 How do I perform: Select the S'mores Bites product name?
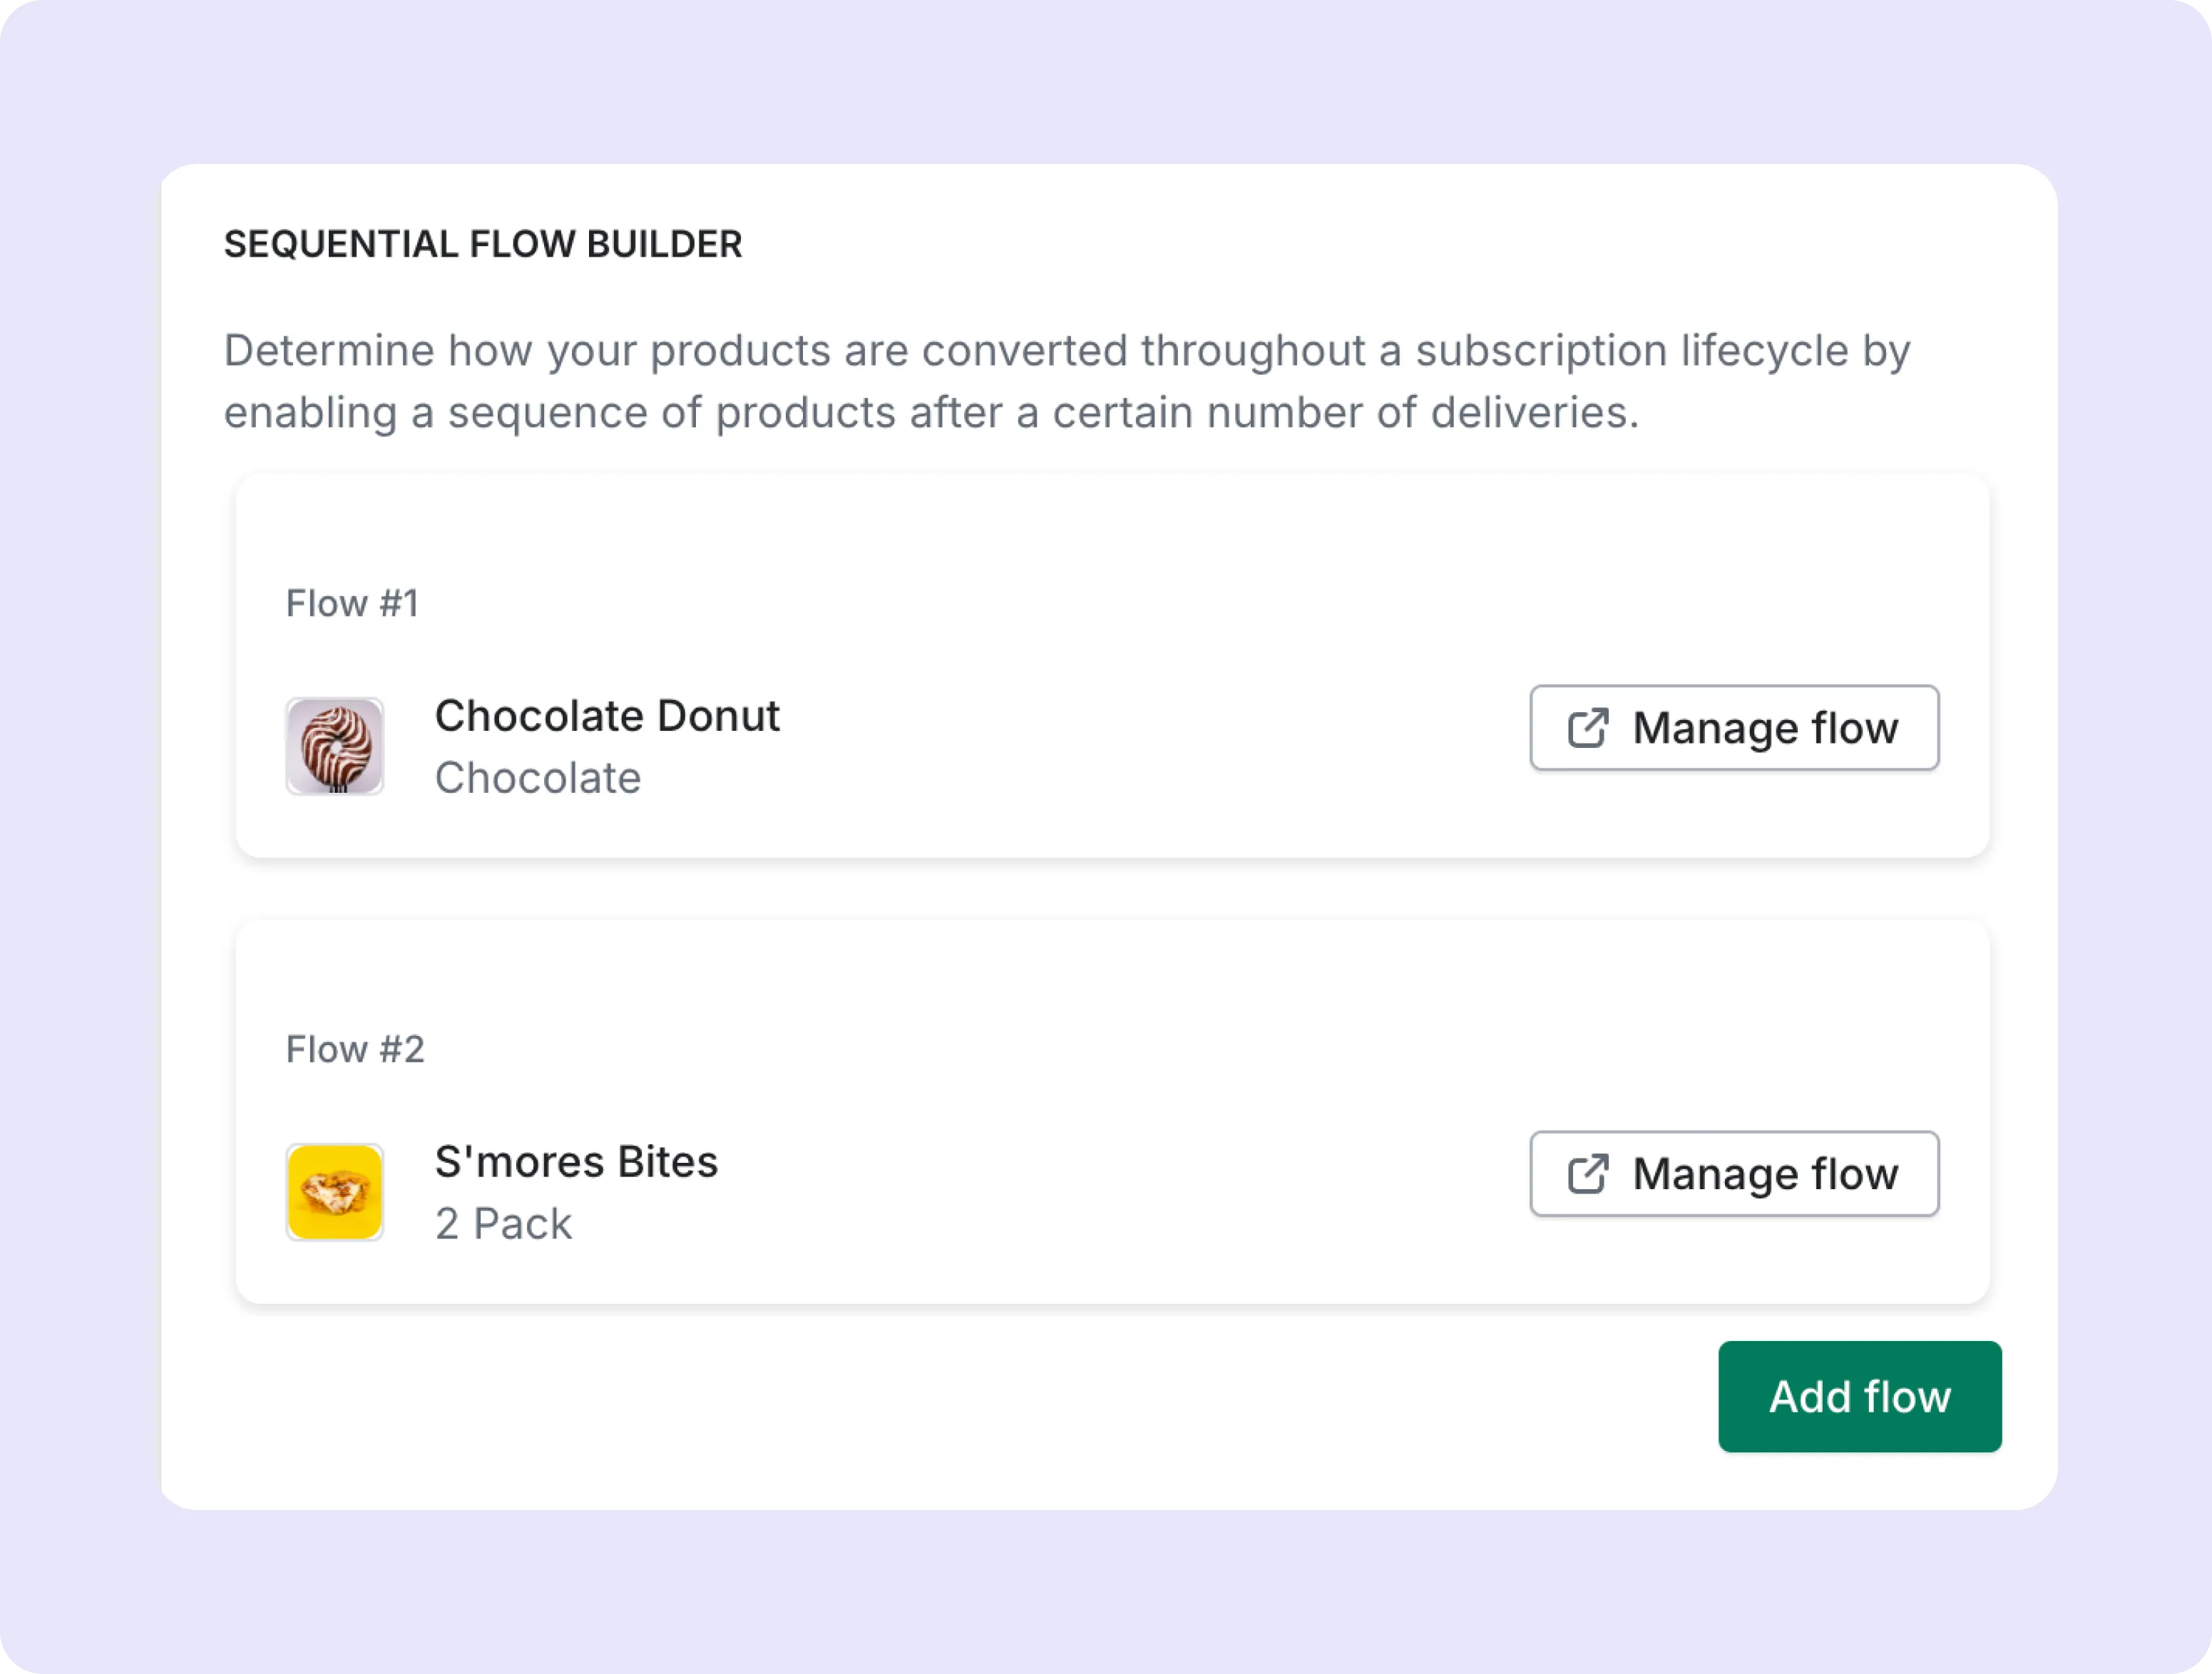[x=576, y=1162]
